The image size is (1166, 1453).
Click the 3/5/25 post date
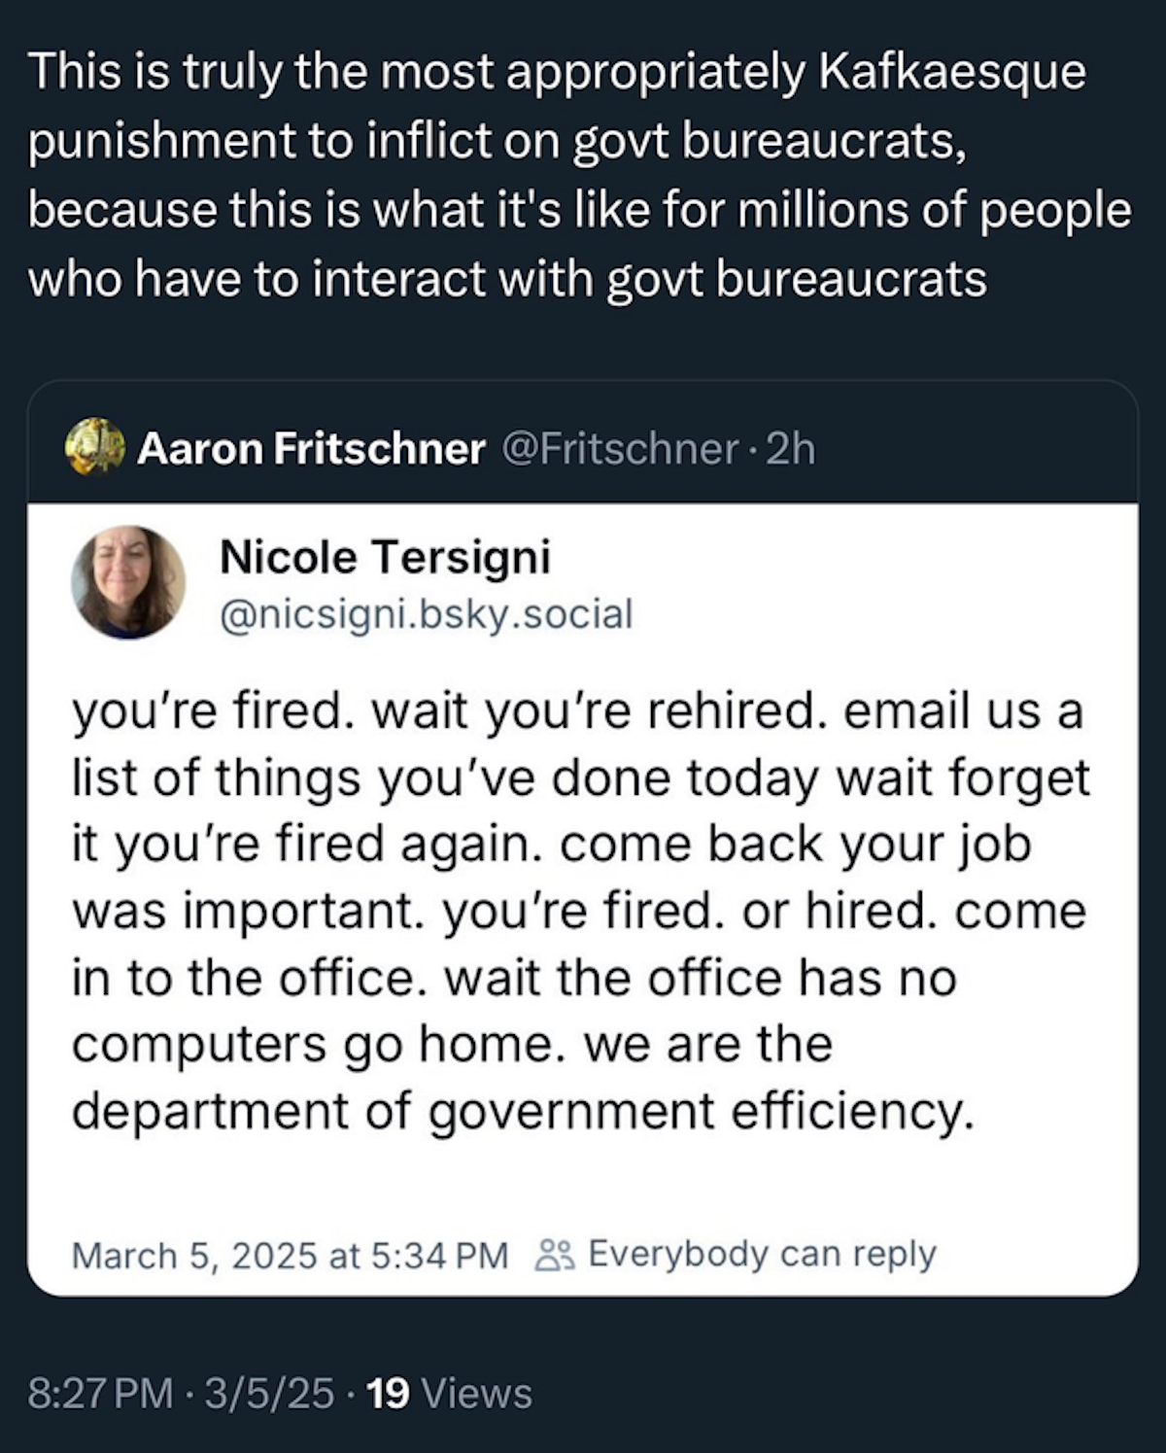(268, 1394)
